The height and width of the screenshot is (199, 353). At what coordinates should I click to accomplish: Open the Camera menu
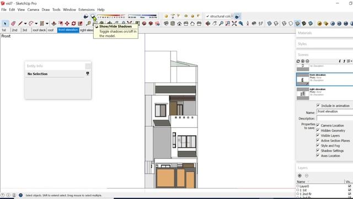tap(33, 10)
